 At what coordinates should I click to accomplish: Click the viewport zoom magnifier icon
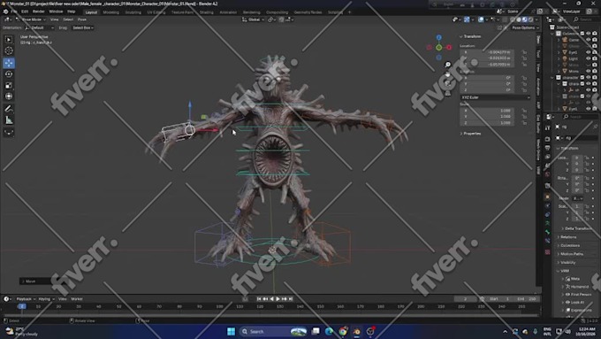pyautogui.click(x=448, y=65)
